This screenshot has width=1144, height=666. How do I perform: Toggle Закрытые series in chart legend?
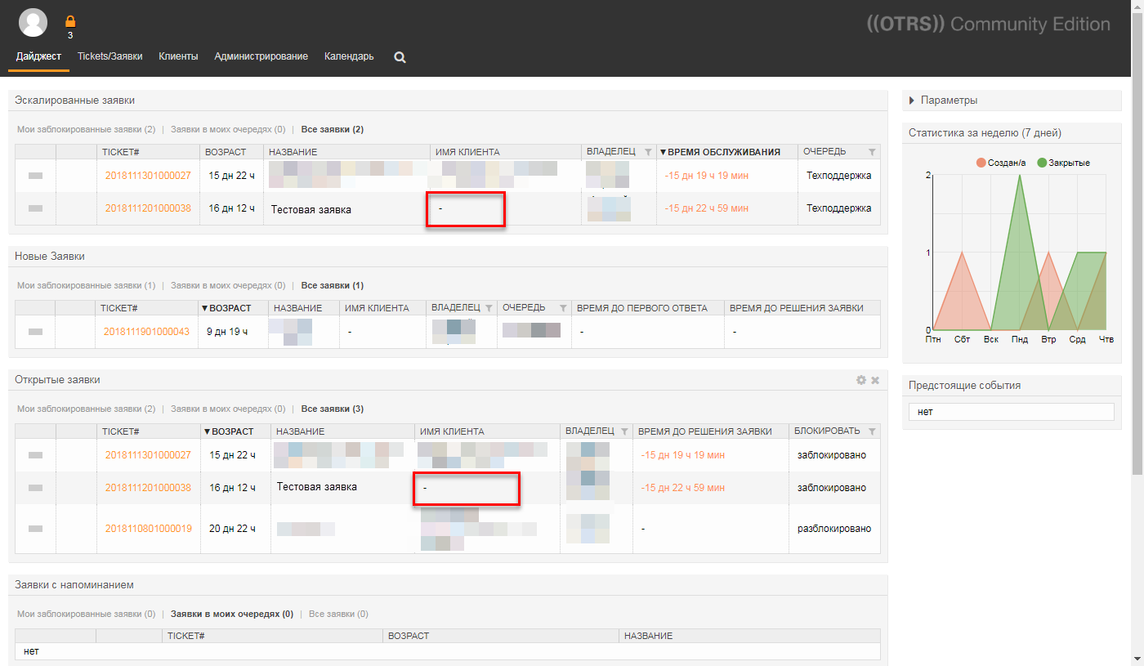point(1063,163)
